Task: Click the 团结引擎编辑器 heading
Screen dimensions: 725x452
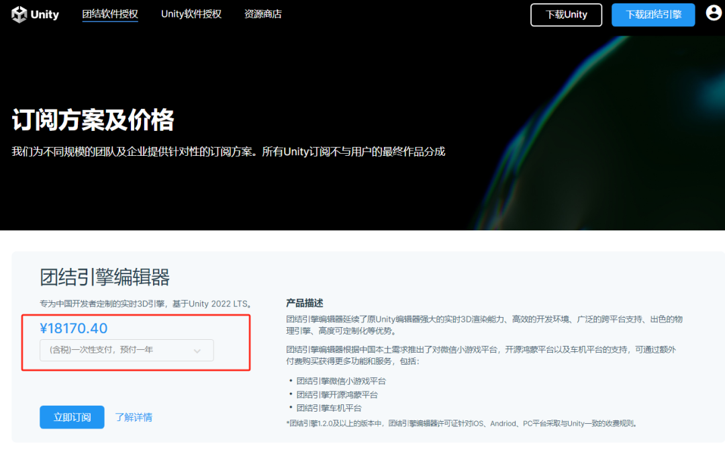Action: 105,277
